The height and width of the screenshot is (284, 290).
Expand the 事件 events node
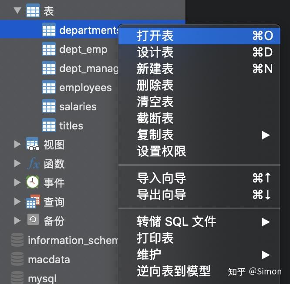click(x=17, y=183)
